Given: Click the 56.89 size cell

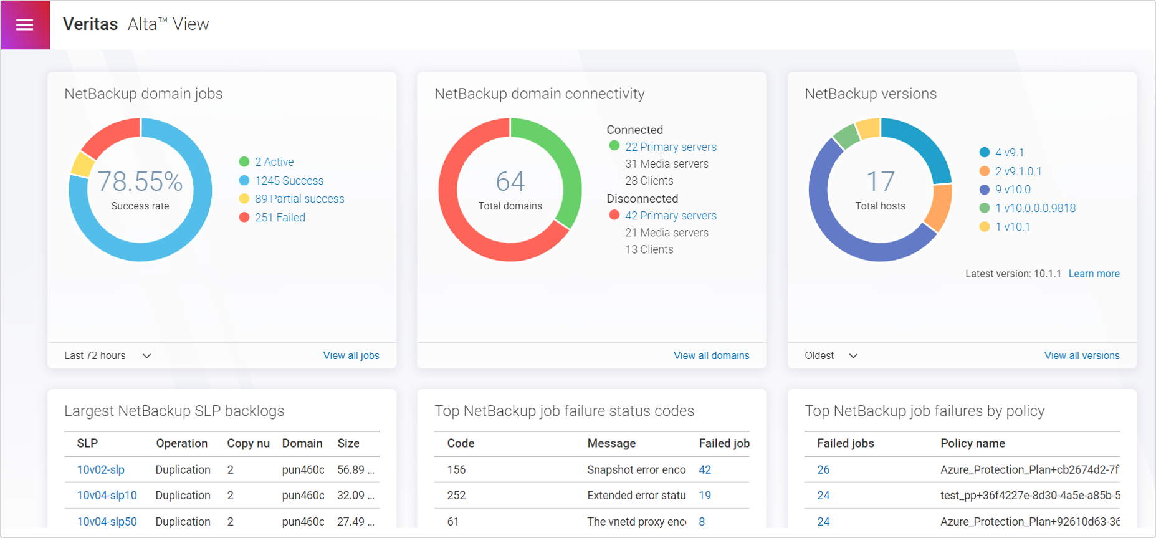Looking at the screenshot, I should coord(356,470).
